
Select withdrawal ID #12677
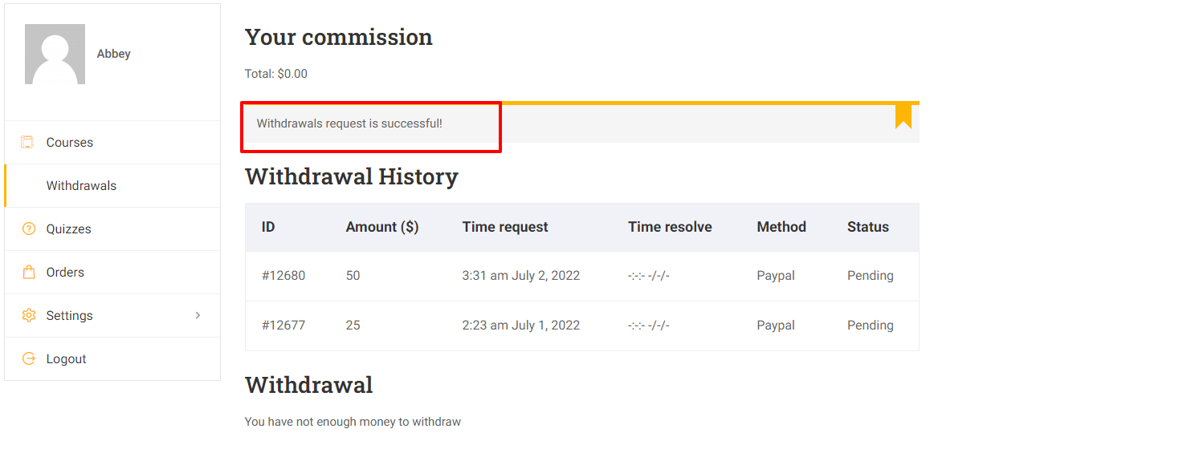tap(283, 325)
